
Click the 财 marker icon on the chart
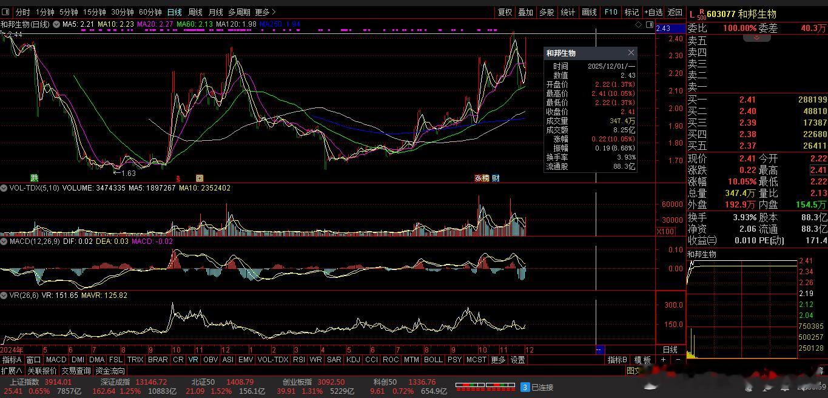496,178
